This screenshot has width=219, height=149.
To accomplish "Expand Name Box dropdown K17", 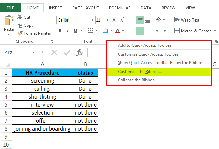I will point(33,53).
